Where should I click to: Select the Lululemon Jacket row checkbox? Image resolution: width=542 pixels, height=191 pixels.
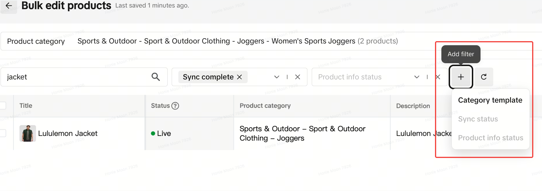pos(3,133)
